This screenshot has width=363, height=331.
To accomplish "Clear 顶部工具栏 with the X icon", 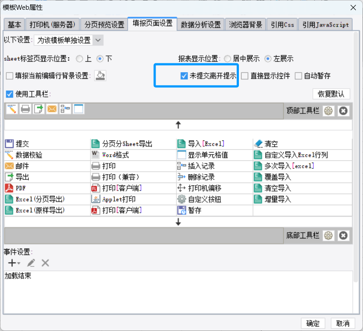I will (x=343, y=111).
